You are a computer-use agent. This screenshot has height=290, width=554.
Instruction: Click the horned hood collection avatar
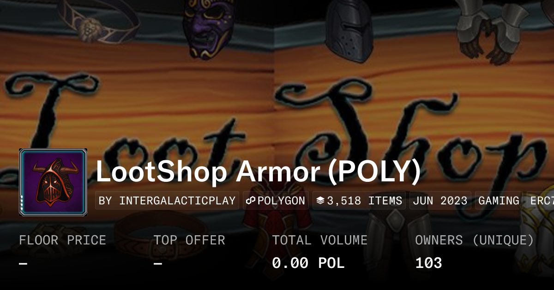point(53,182)
